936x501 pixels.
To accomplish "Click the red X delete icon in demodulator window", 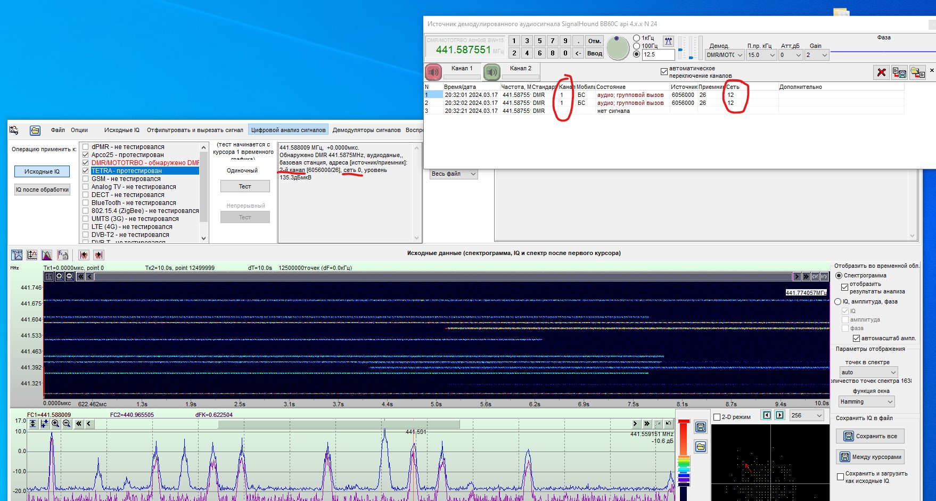I will coord(882,72).
